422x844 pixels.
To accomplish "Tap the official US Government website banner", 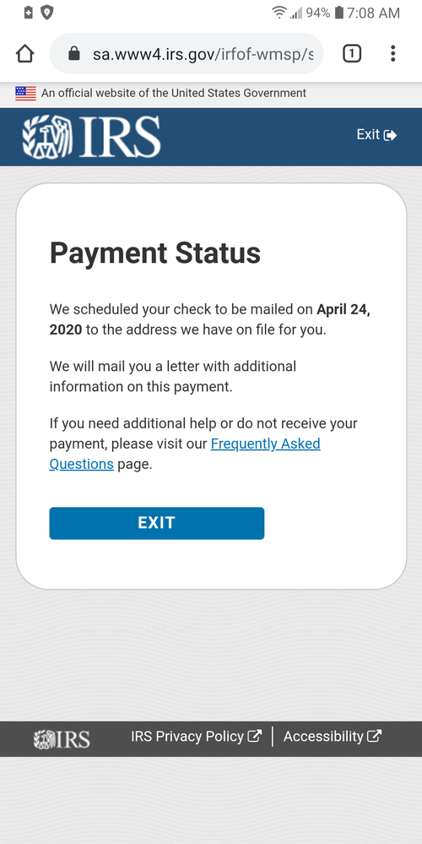I will tap(211, 93).
